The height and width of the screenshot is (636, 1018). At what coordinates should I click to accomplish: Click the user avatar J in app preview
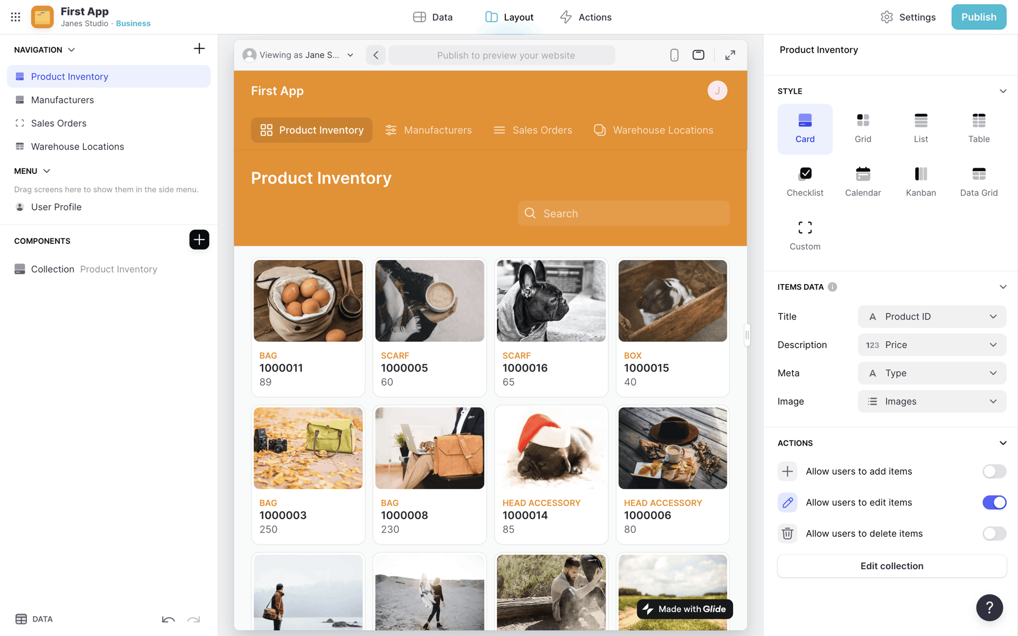point(717,91)
